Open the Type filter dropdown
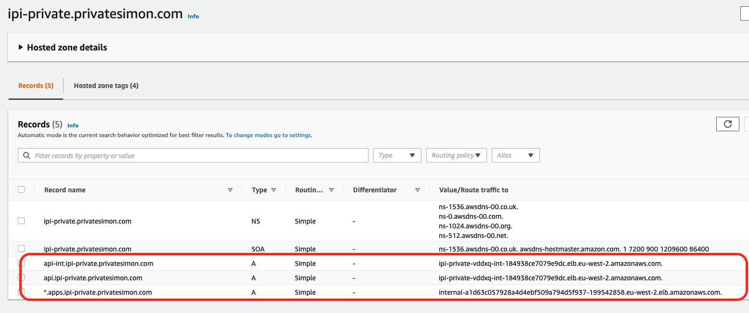749x313 pixels. 397,155
